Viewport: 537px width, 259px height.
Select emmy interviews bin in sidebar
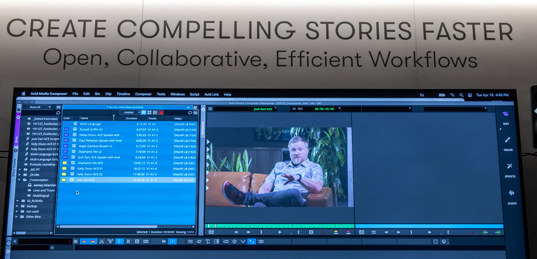coord(45,185)
